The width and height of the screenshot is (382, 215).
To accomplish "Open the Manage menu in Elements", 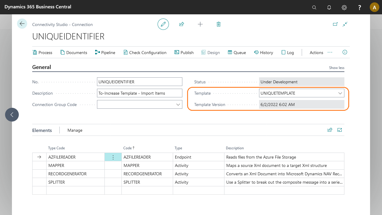I will click(75, 130).
